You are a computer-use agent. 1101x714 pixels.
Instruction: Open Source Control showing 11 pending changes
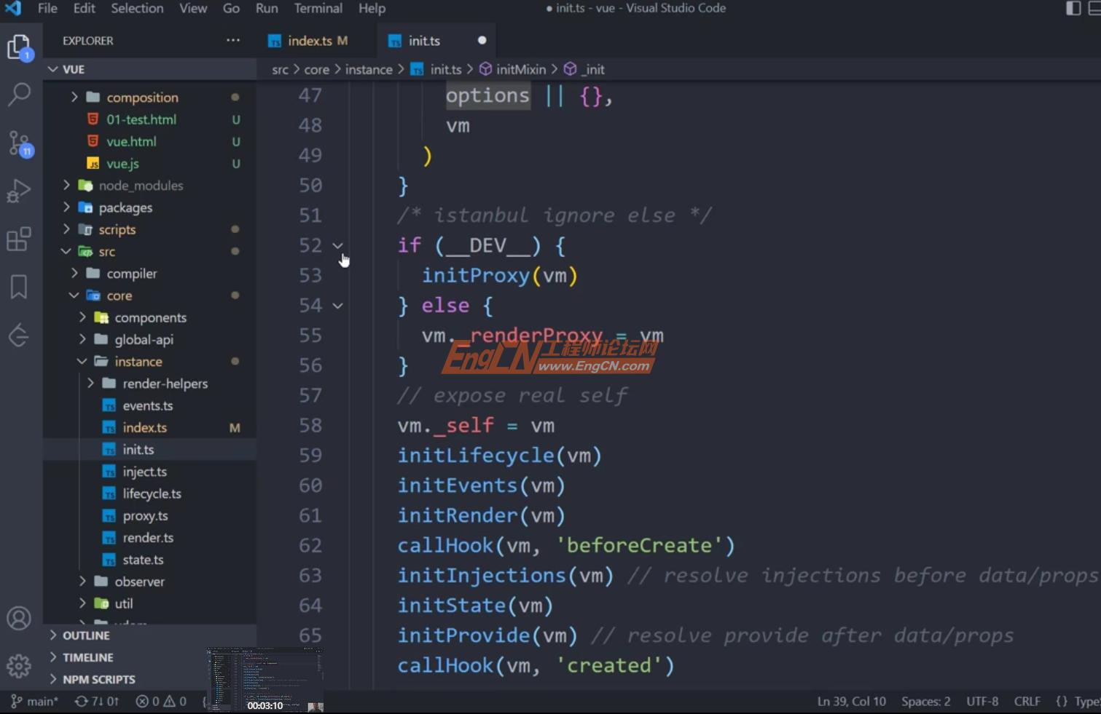20,143
